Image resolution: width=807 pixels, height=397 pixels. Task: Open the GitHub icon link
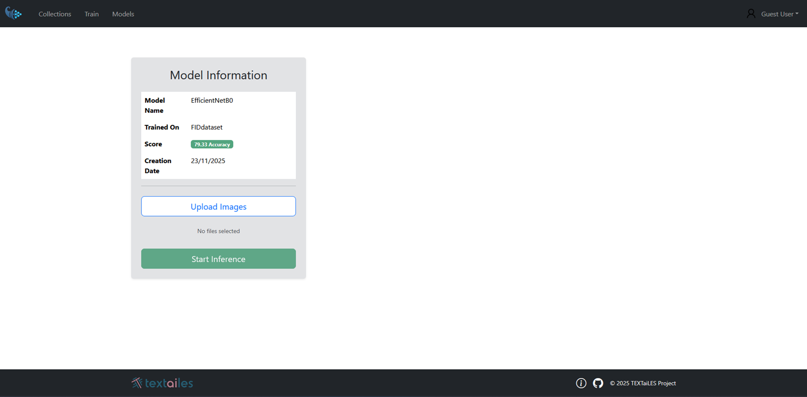tap(598, 383)
